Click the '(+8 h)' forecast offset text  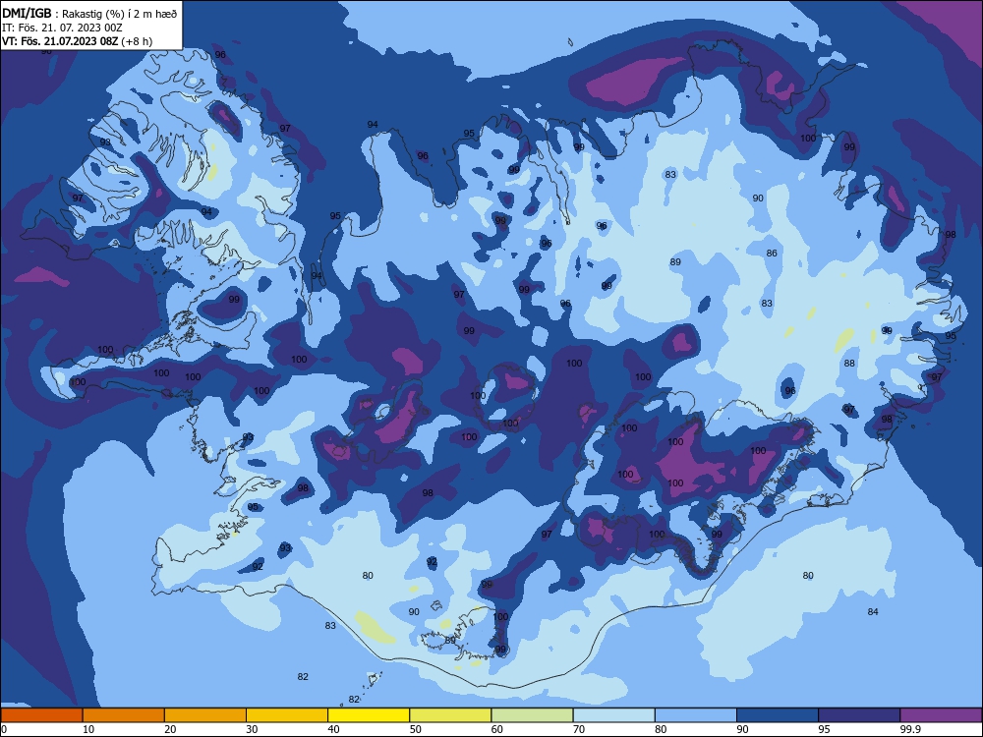[x=137, y=41]
